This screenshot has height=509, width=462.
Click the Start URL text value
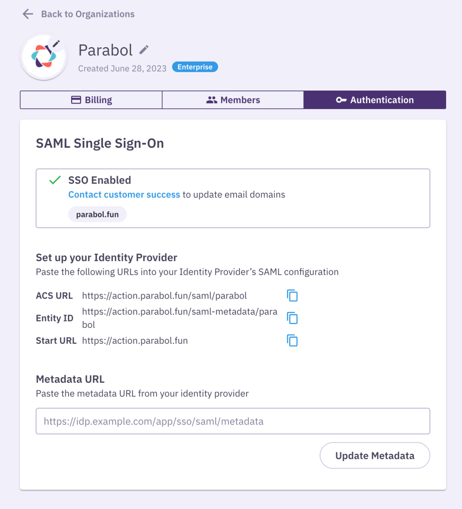(x=135, y=340)
